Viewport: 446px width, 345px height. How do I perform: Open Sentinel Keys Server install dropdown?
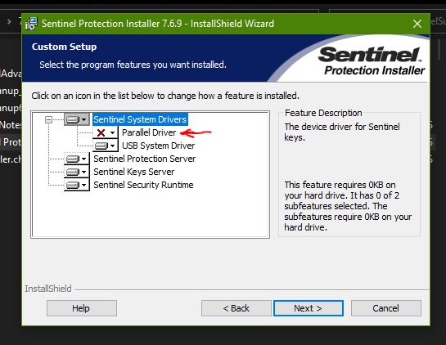click(x=77, y=172)
